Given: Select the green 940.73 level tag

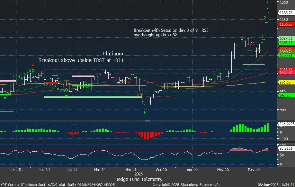Looking at the screenshot, I should tap(286, 95).
